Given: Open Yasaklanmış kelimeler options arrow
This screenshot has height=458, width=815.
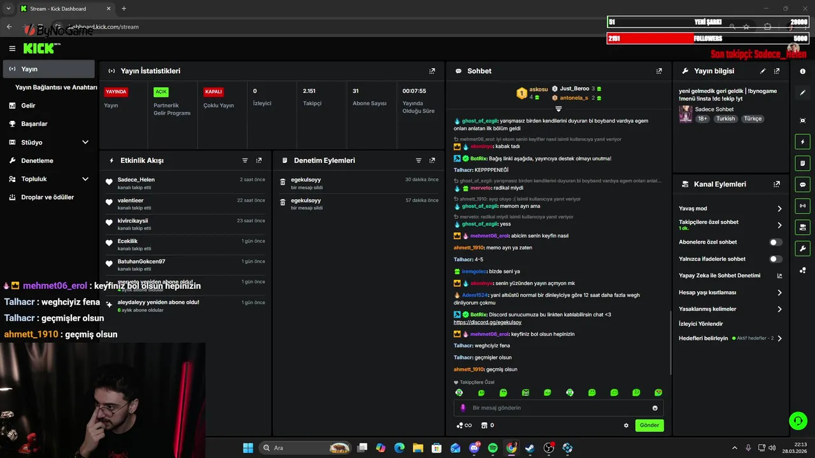Looking at the screenshot, I should [779, 309].
